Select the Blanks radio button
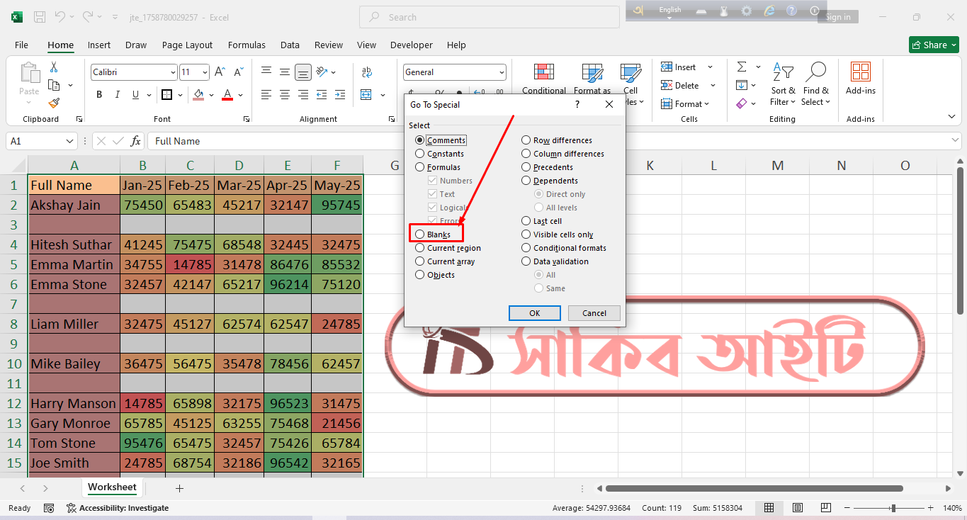This screenshot has width=967, height=520. click(x=420, y=234)
